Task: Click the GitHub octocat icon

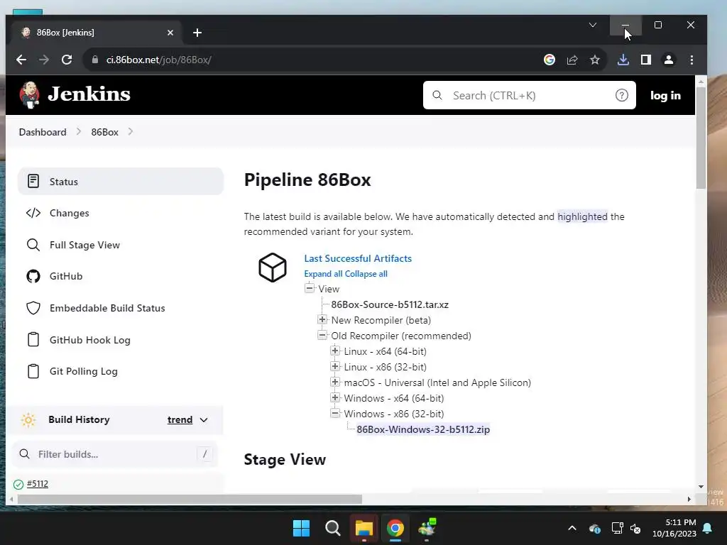Action: tap(33, 277)
